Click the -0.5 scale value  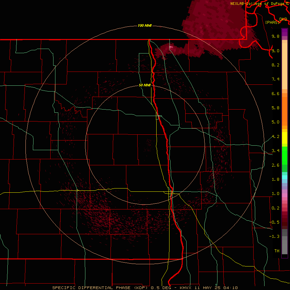click(274, 222)
